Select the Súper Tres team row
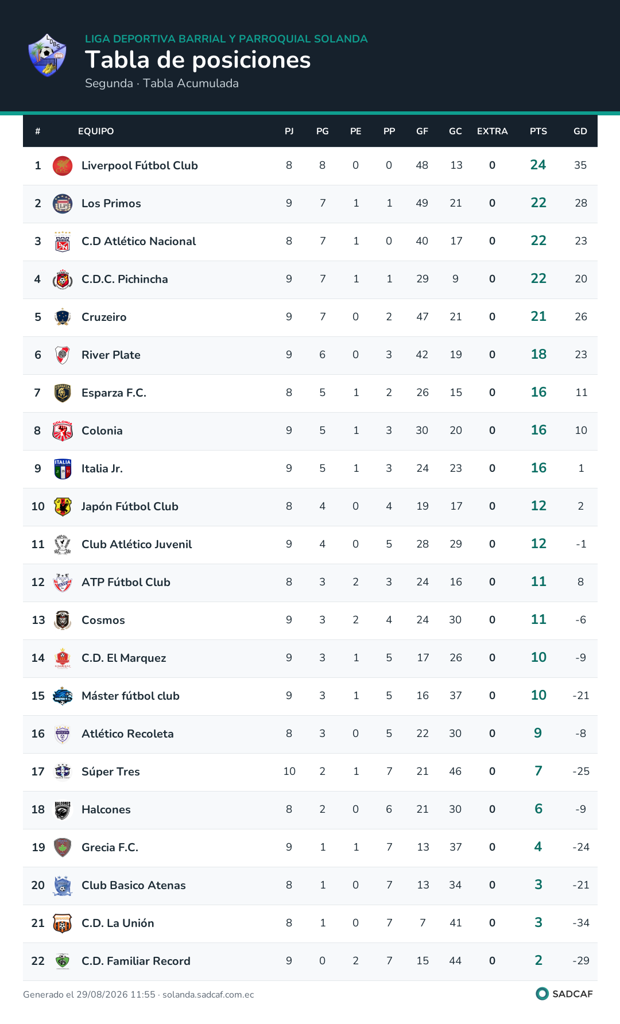This screenshot has height=1024, width=620. point(310,772)
